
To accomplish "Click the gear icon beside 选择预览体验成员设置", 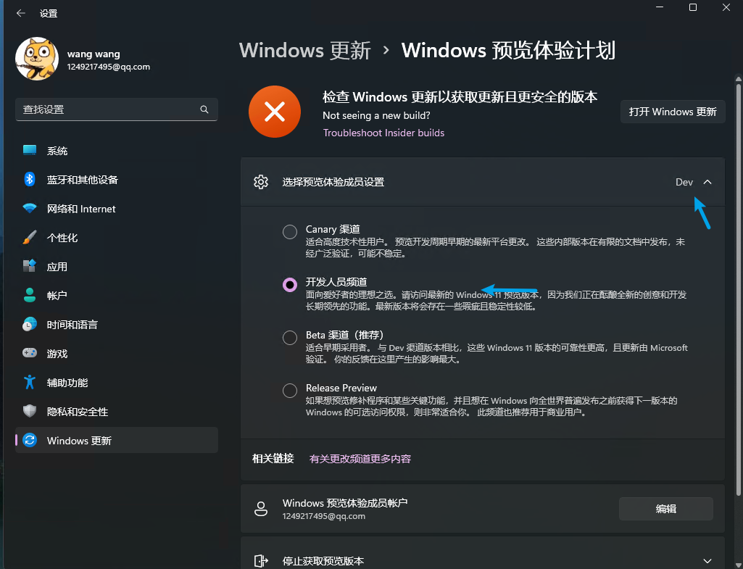I will [x=261, y=182].
